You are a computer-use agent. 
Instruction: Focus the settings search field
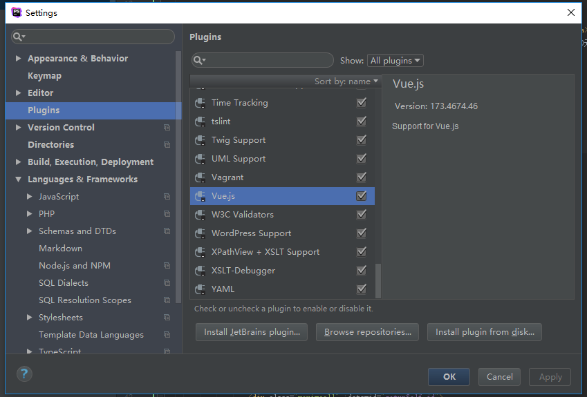point(93,37)
